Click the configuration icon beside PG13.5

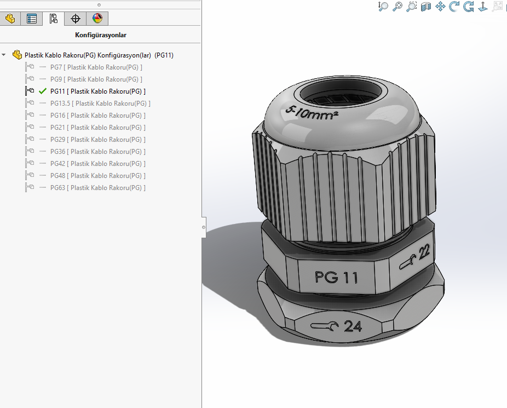coord(30,103)
